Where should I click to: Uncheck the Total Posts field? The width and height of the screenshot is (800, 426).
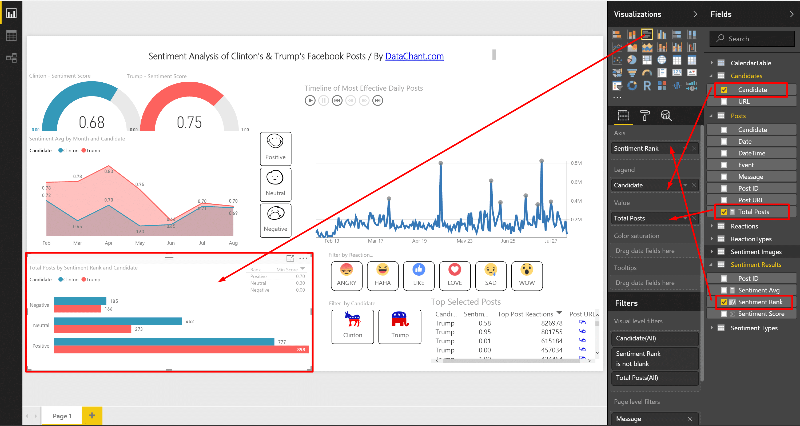coord(724,212)
